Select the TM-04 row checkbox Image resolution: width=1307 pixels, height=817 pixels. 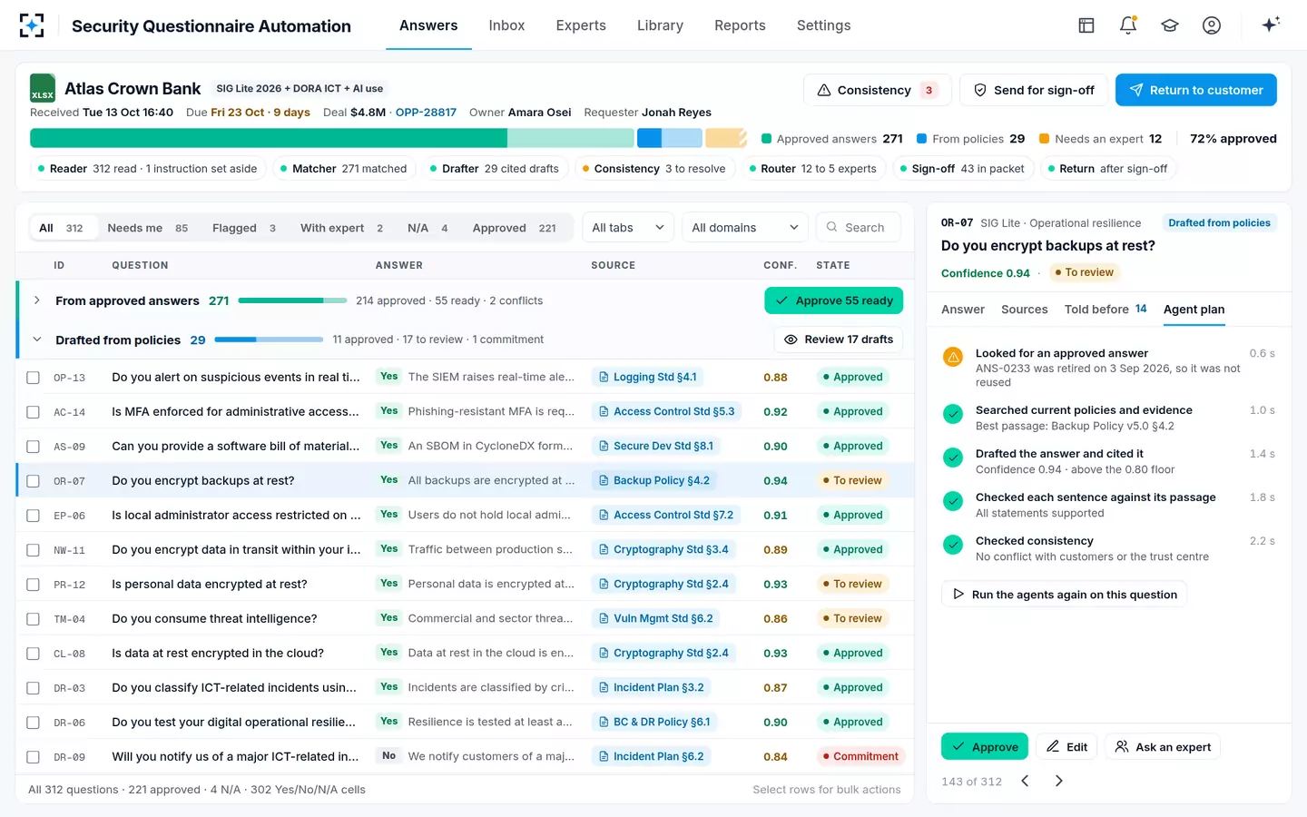point(34,619)
